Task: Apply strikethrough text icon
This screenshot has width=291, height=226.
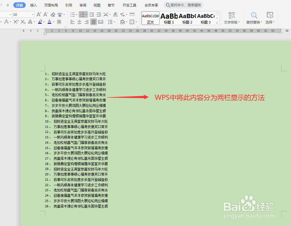Action: pyautogui.click(x=6, y=22)
